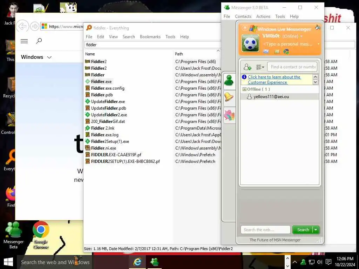Click the volume icon in system tray
Viewport: 359px width, 269px height.
click(320, 262)
